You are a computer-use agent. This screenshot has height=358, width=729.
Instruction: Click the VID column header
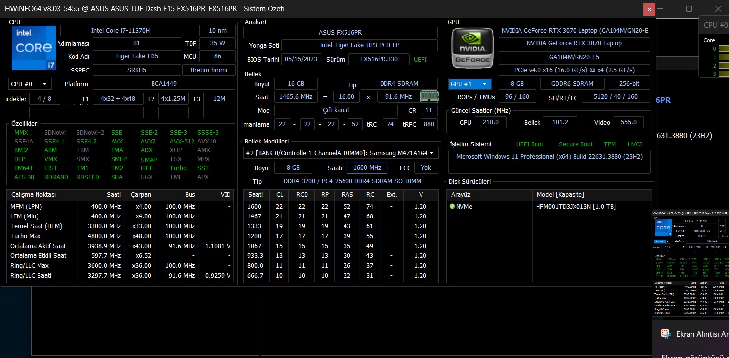click(216, 195)
